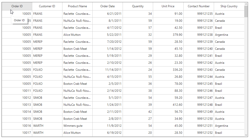Click the Alice Mutton cell dated 5/22/2011
The height and width of the screenshot is (138, 249).
(x=77, y=35)
